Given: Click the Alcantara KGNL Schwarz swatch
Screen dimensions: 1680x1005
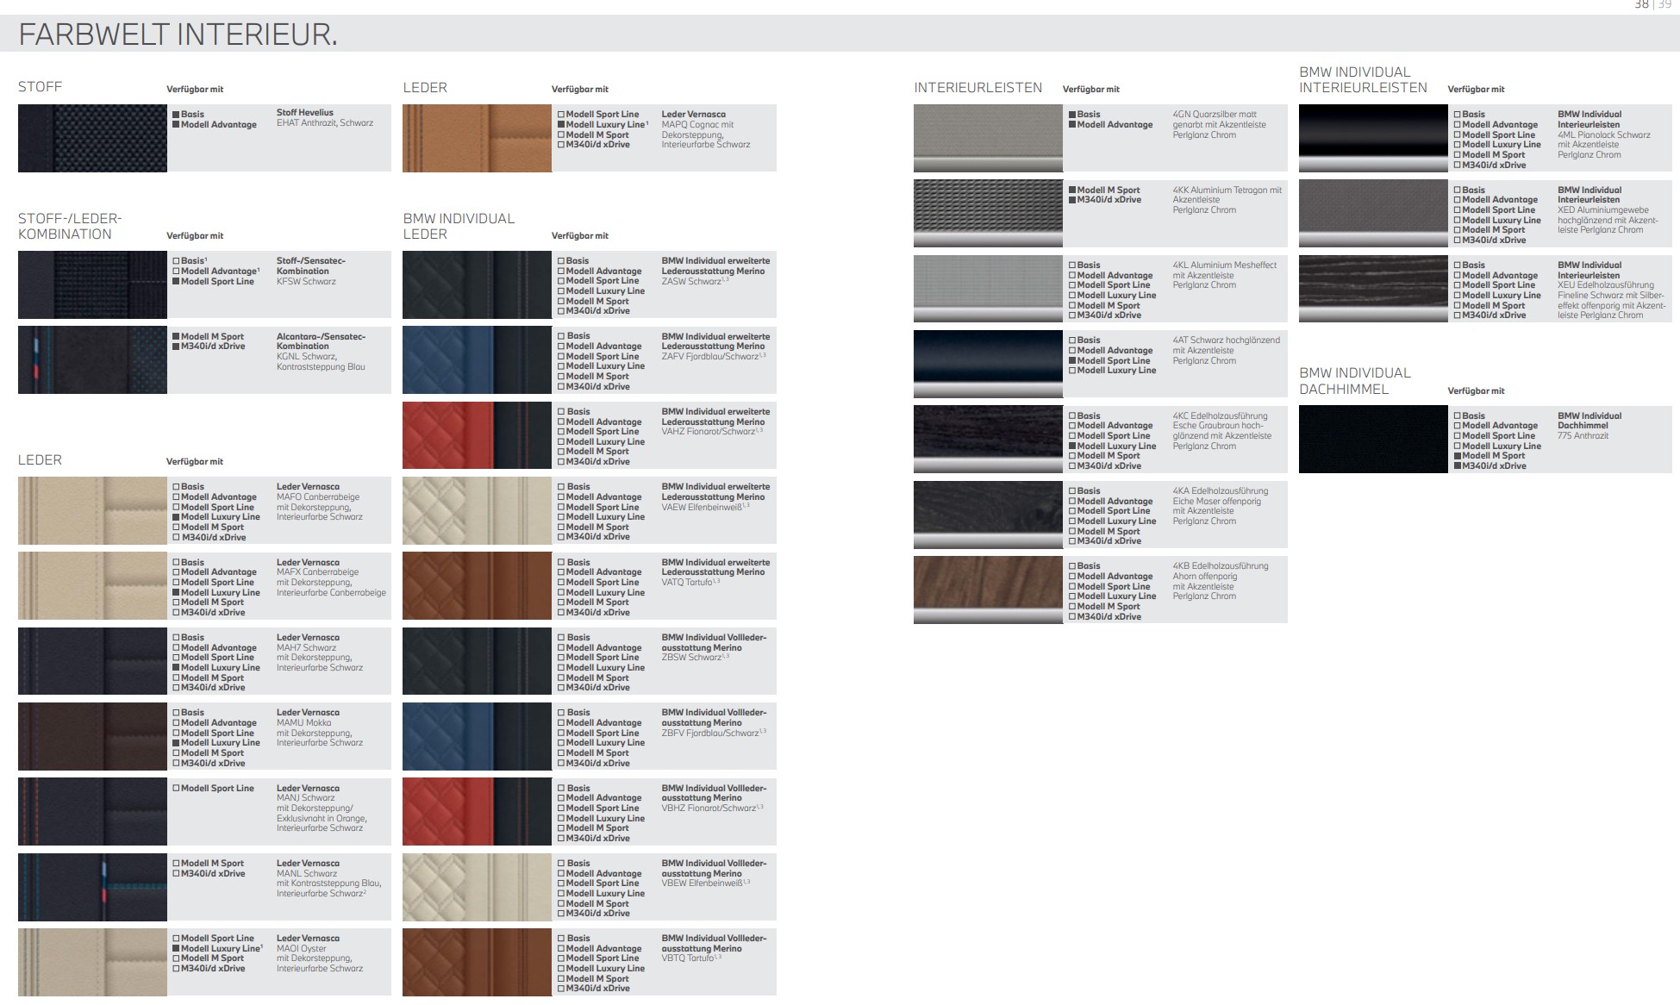Looking at the screenshot, I should (x=92, y=359).
